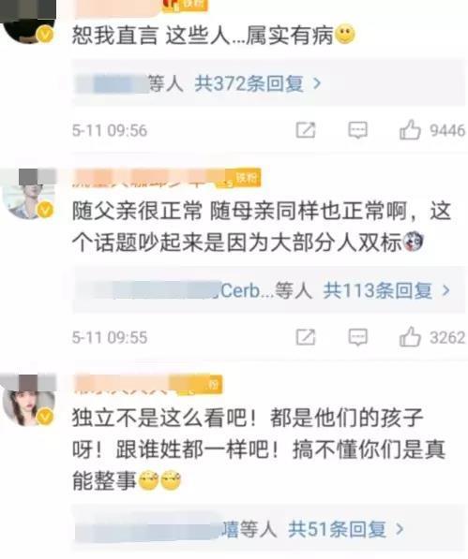
Task: Open avatar of the 恕我直言 commenter
Action: [28, 22]
